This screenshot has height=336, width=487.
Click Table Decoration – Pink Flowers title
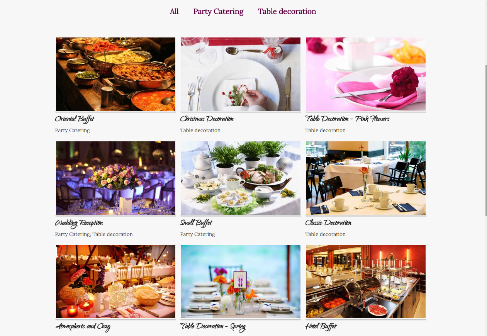coord(347,119)
